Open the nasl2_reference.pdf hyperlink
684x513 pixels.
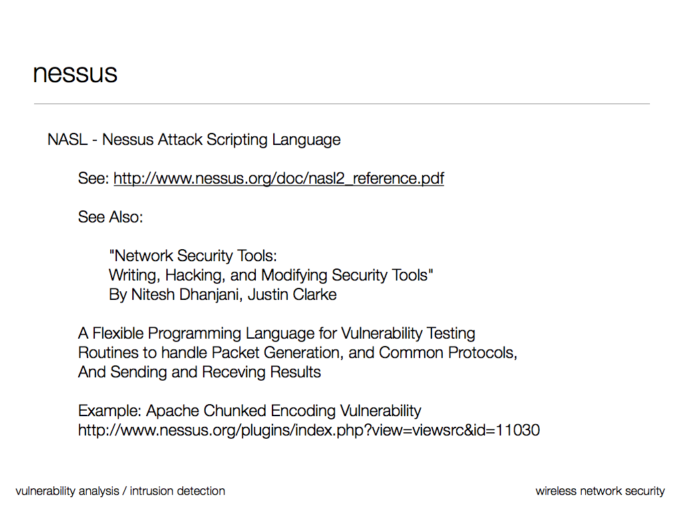tap(279, 178)
